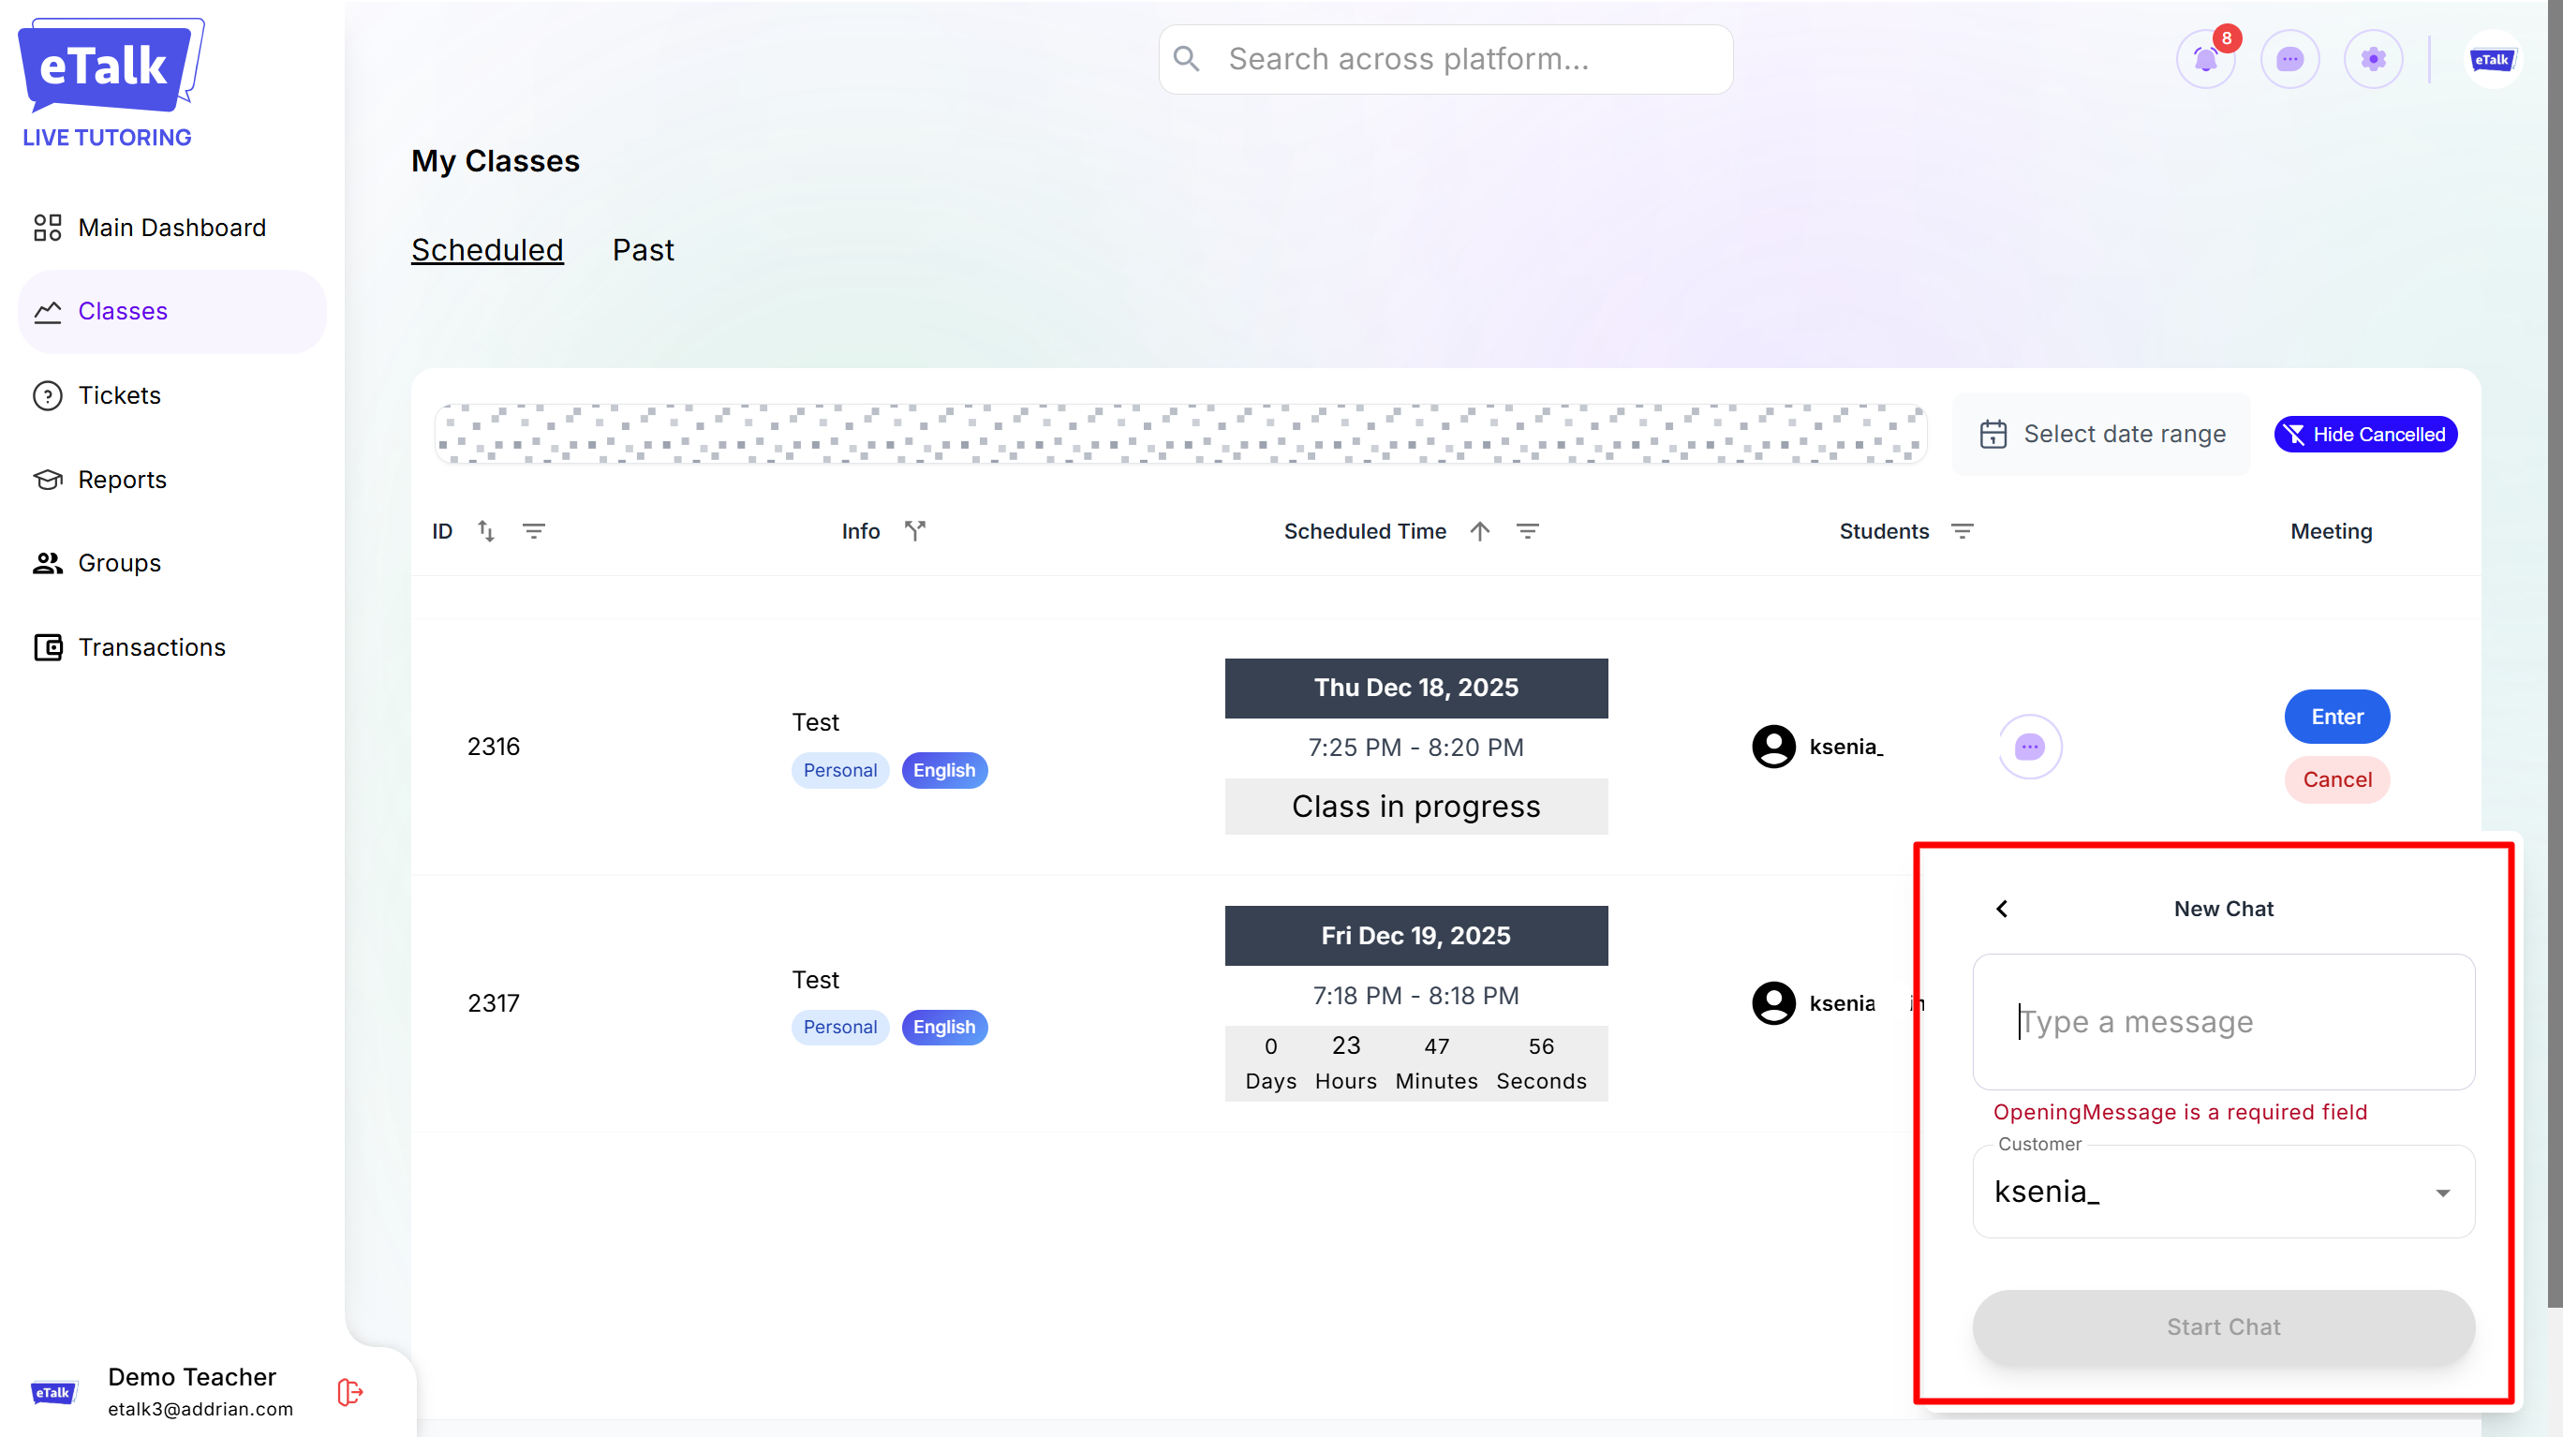Screen dimensions: 2563x1437
Task: Expand the Customer dropdown
Action: point(2441,1193)
